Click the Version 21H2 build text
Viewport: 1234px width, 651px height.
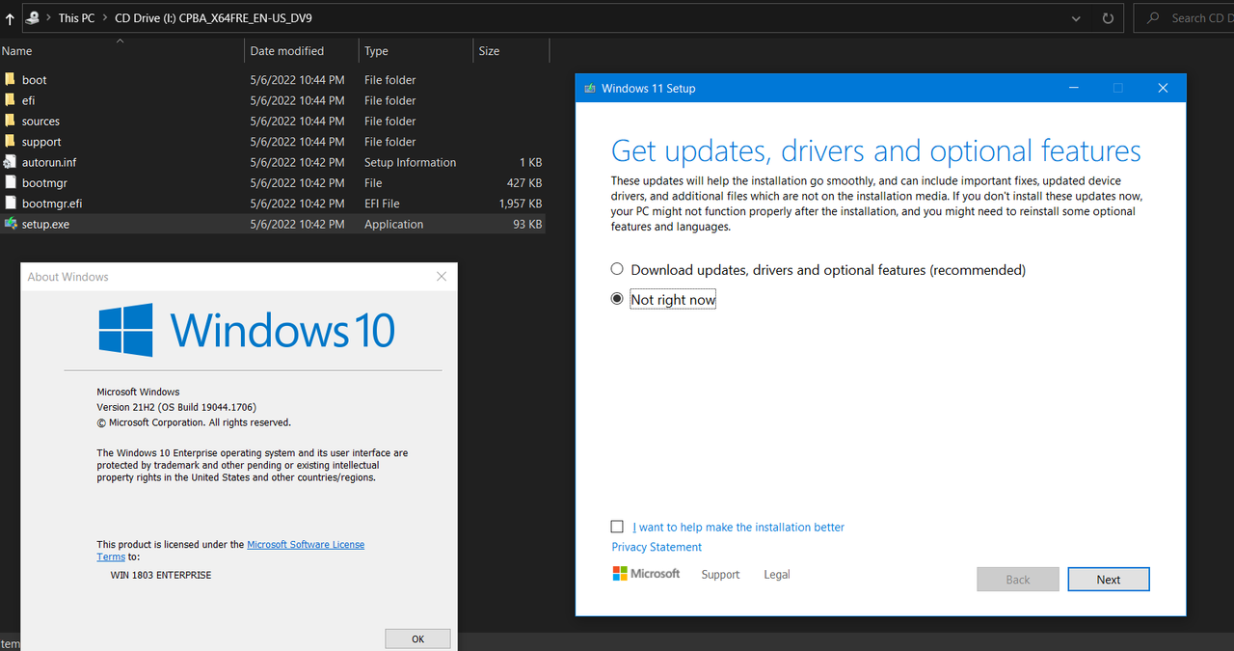tap(176, 407)
